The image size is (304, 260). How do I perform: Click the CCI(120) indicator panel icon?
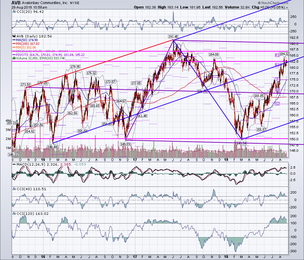(14, 213)
